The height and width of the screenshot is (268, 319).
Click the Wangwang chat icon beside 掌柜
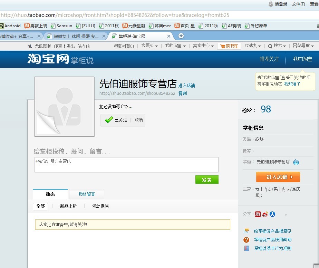296,162
